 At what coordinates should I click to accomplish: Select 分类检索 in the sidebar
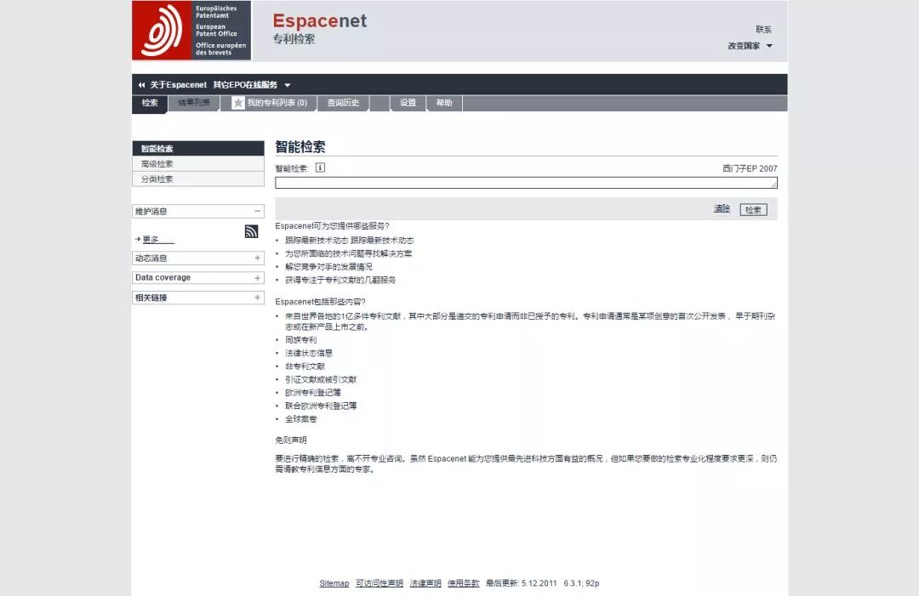pyautogui.click(x=157, y=179)
